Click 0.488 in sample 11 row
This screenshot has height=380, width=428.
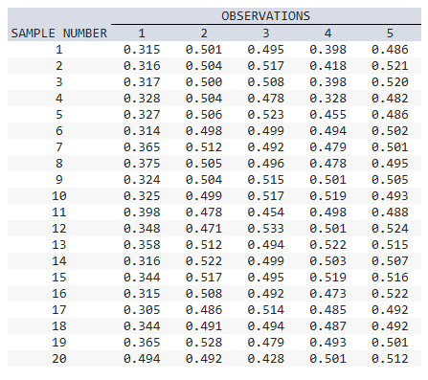390,212
